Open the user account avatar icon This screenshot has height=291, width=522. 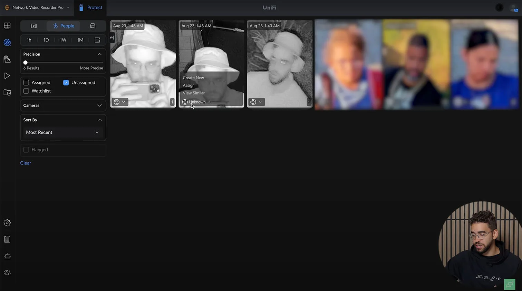click(x=514, y=8)
